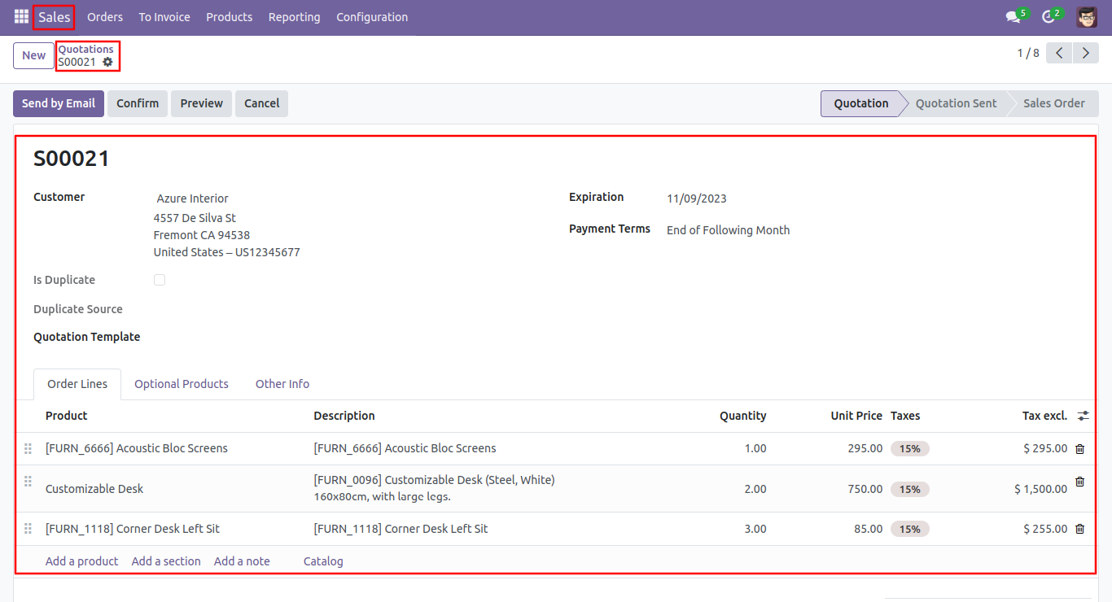Click the Quantity column header
Viewport: 1112px width, 602px height.
(742, 416)
